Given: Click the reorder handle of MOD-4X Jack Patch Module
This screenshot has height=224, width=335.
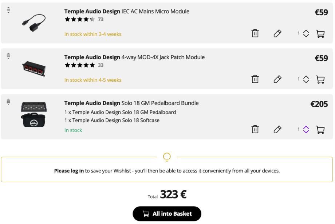Looking at the screenshot, I should tap(8, 56).
